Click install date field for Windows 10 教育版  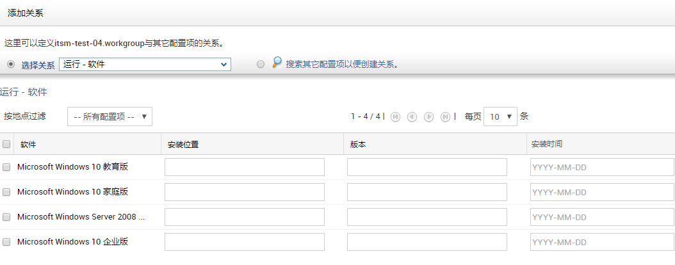(602, 167)
